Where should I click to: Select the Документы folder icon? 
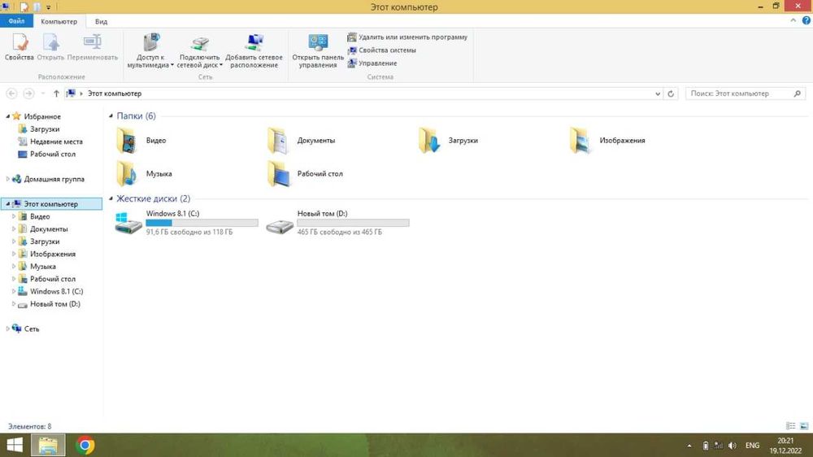pos(278,141)
